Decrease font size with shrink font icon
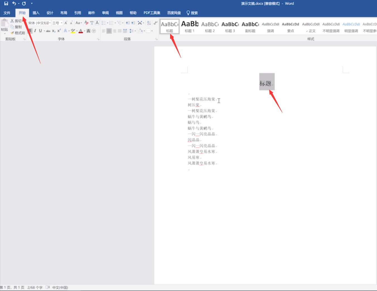Viewport: 377px width, 291px height. coord(71,23)
